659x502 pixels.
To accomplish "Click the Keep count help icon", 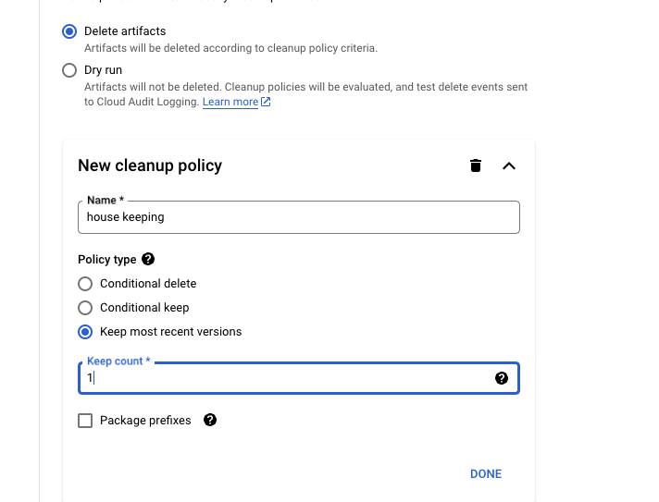I will (x=502, y=378).
